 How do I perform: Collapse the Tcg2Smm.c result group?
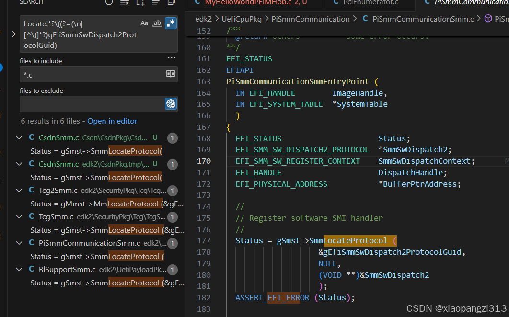pos(19,191)
